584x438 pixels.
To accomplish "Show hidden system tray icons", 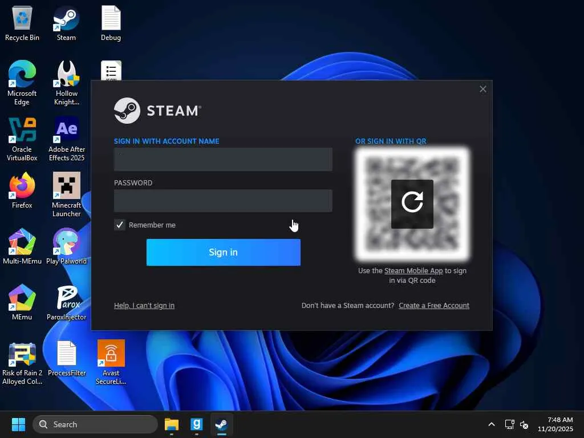I will tap(491, 424).
